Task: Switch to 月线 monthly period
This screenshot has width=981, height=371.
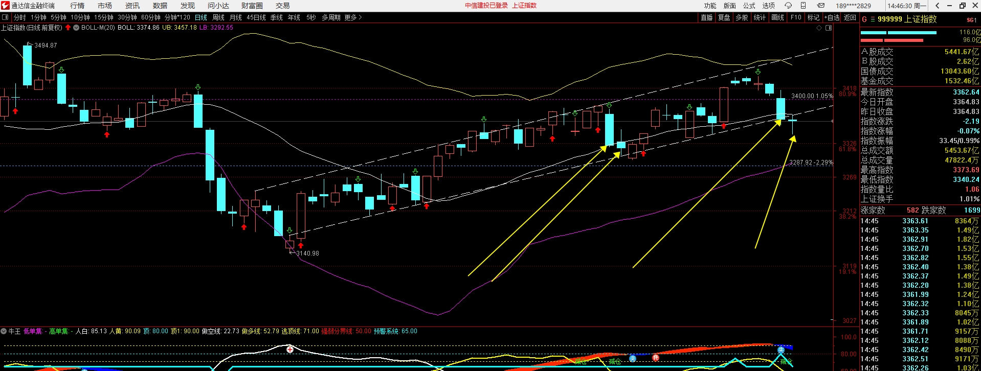Action: point(236,17)
